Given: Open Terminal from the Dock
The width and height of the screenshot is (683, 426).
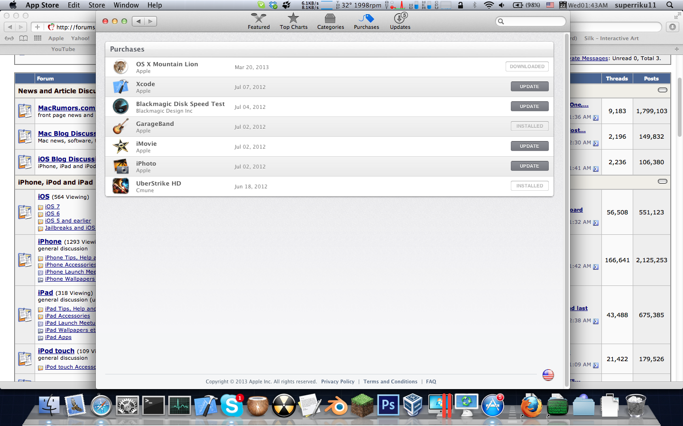Looking at the screenshot, I should [x=153, y=406].
